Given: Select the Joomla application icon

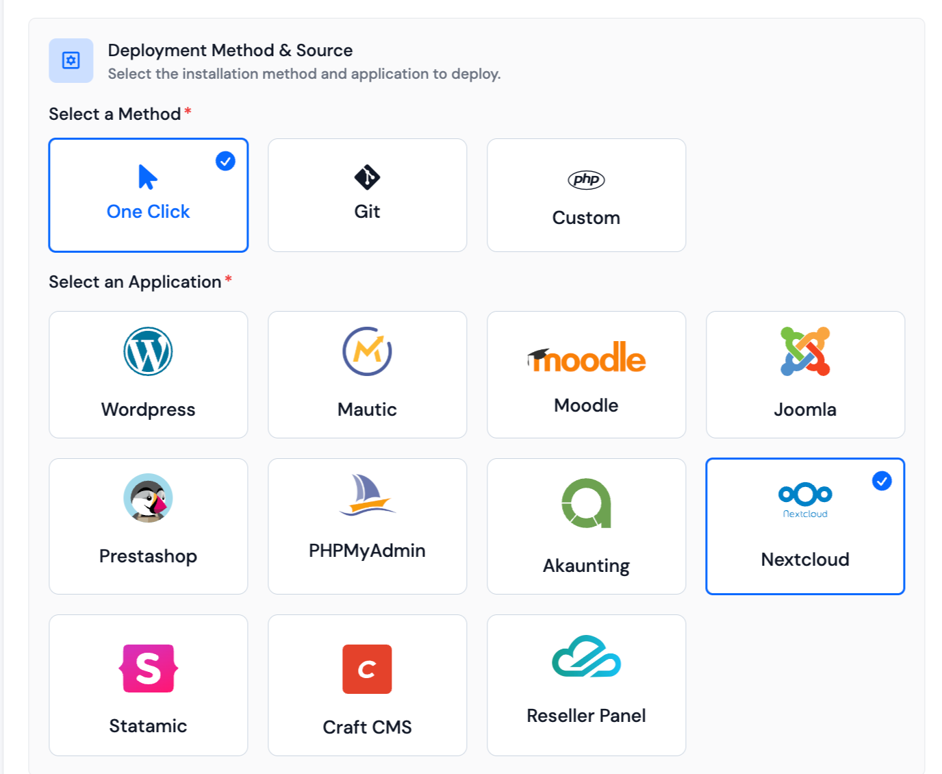Looking at the screenshot, I should point(805,351).
